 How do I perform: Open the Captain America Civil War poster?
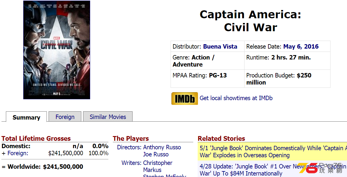point(57,50)
